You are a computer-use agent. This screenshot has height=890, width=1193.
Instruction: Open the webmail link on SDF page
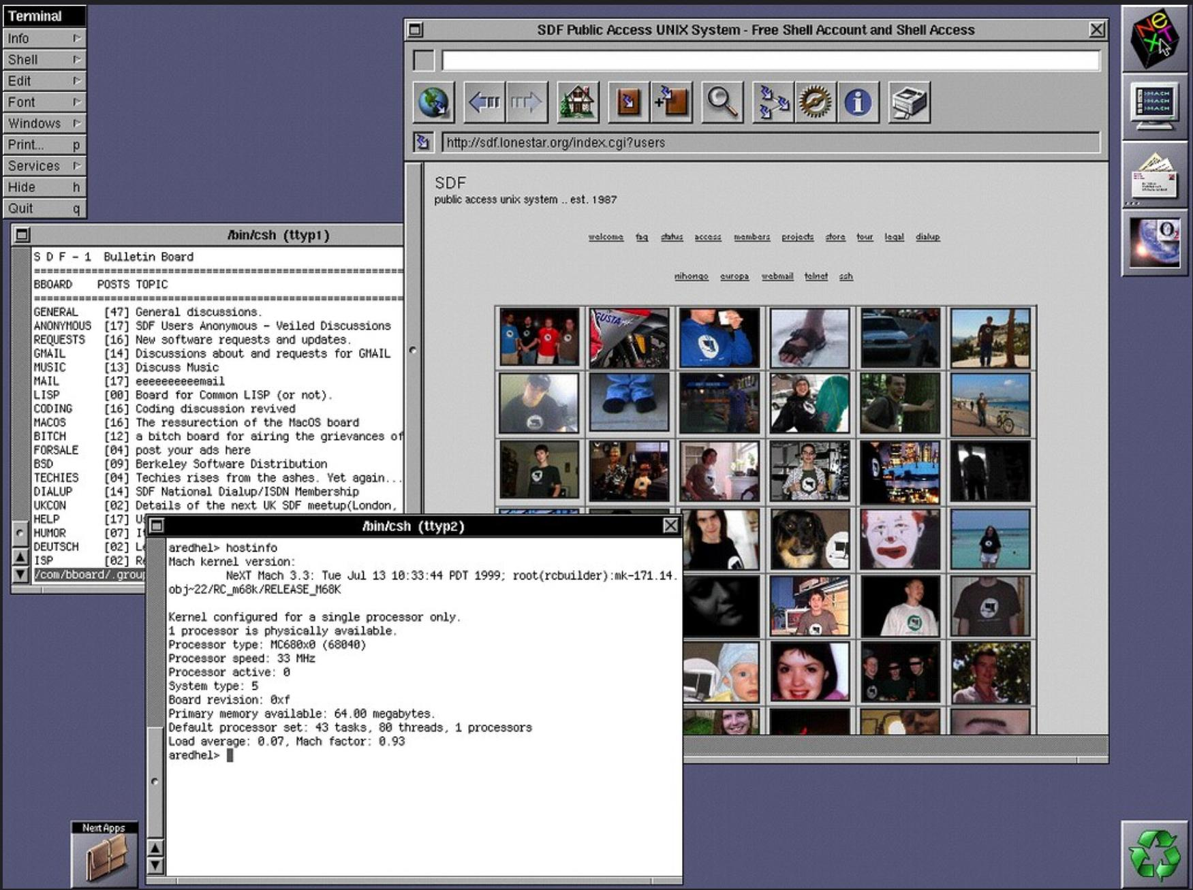(777, 276)
